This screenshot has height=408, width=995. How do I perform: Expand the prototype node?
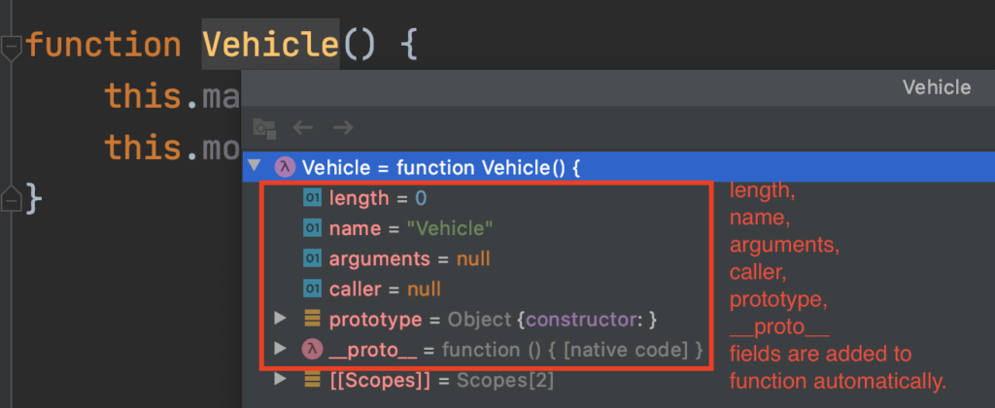pos(281,319)
